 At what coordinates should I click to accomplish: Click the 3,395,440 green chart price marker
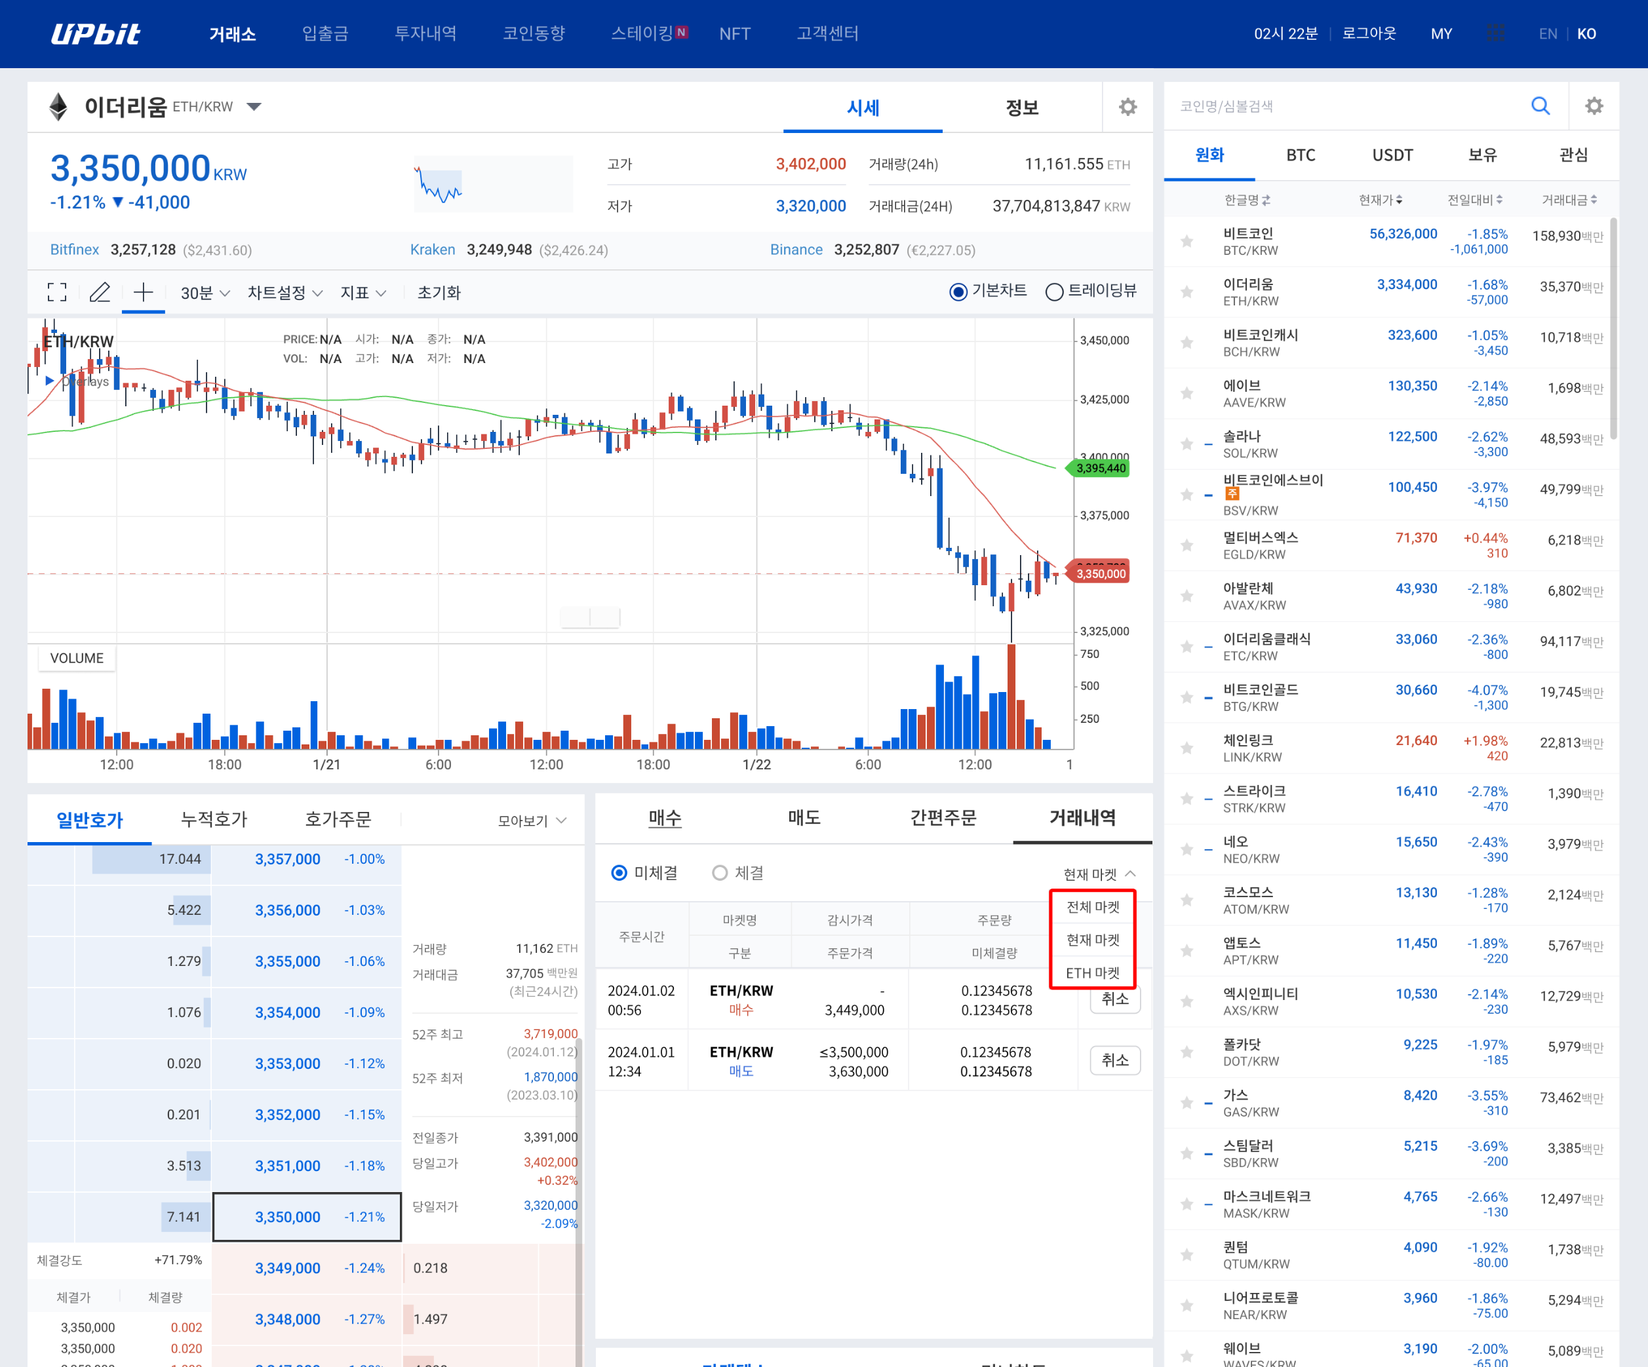point(1099,469)
